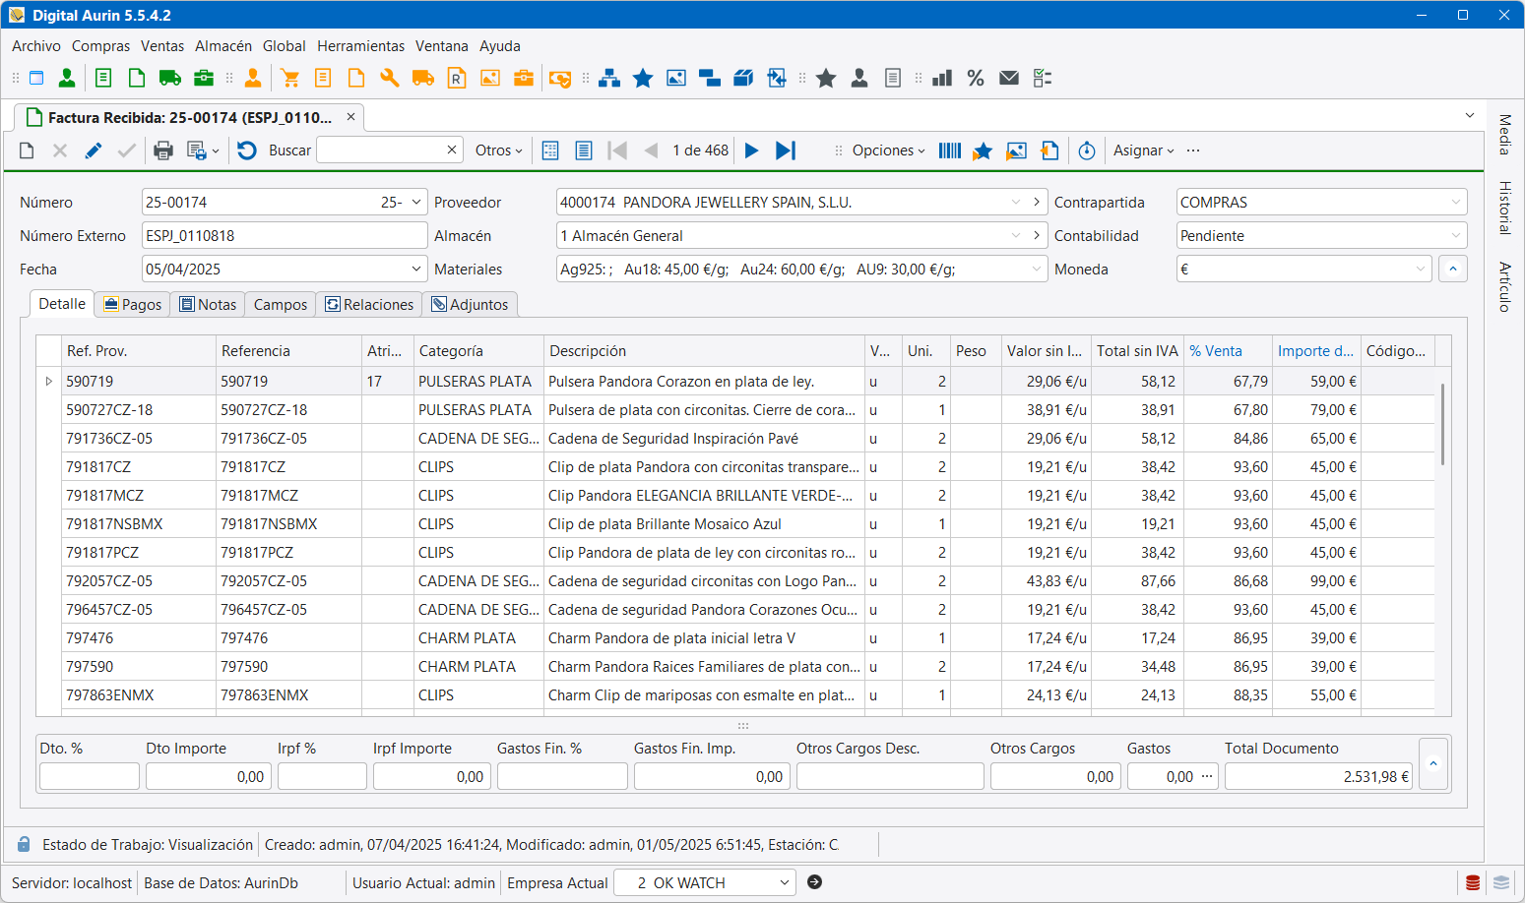Refresh the invoice with circular arrow
The image size is (1525, 903).
click(247, 150)
